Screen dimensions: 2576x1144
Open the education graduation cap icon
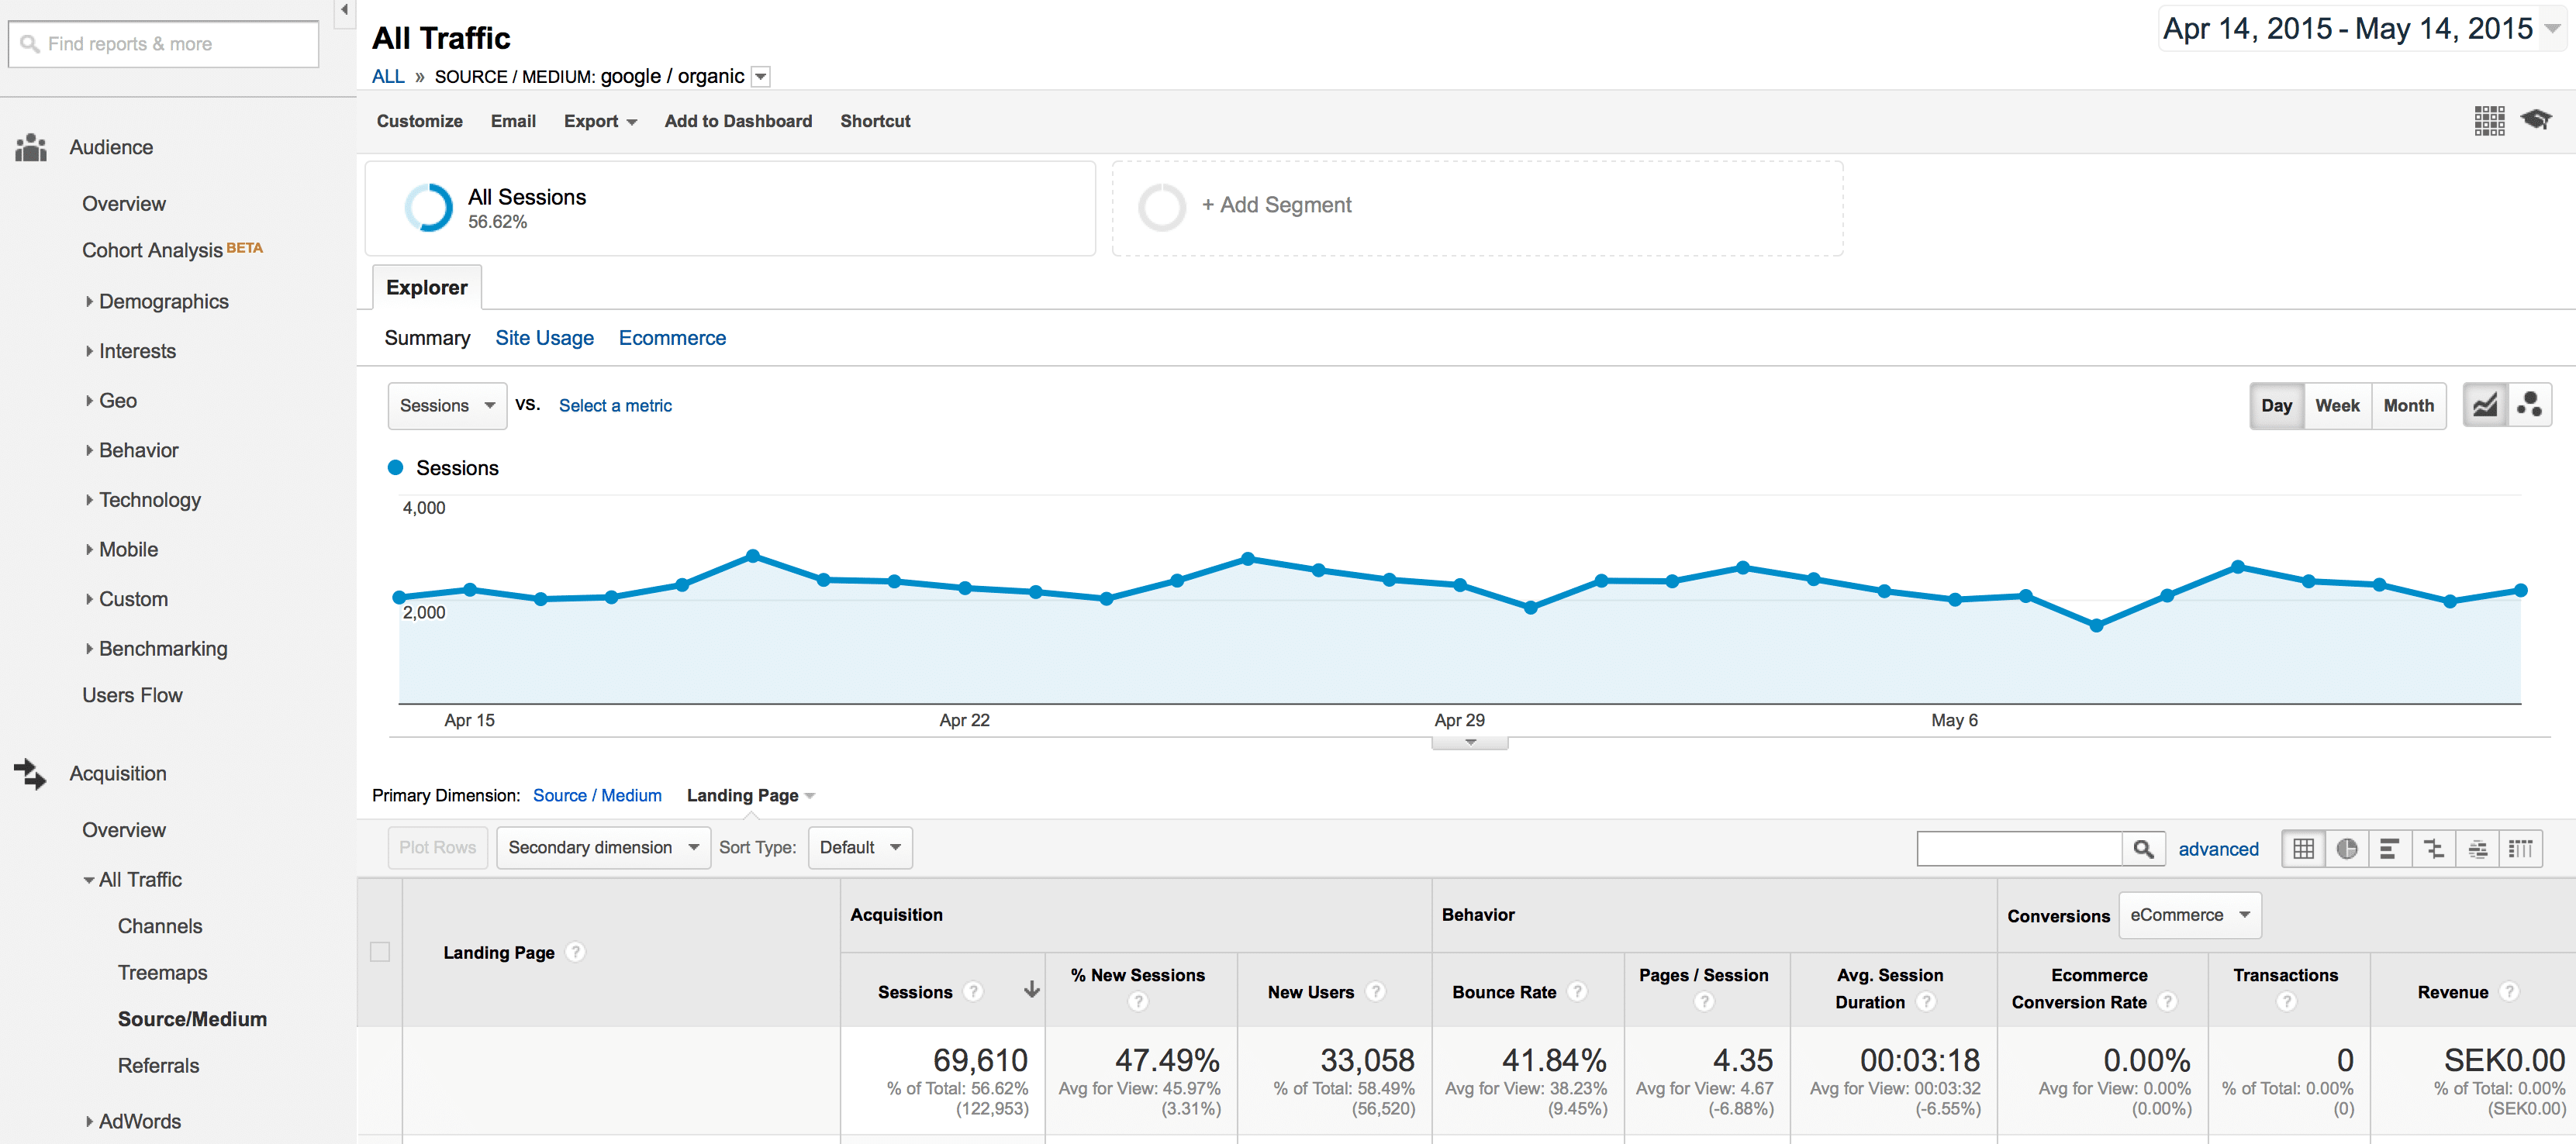pyautogui.click(x=2536, y=120)
